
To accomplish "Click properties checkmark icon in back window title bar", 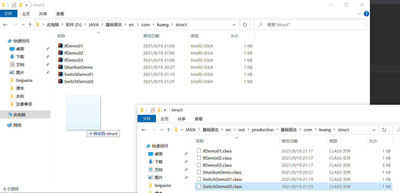I will (x=14, y=5).
